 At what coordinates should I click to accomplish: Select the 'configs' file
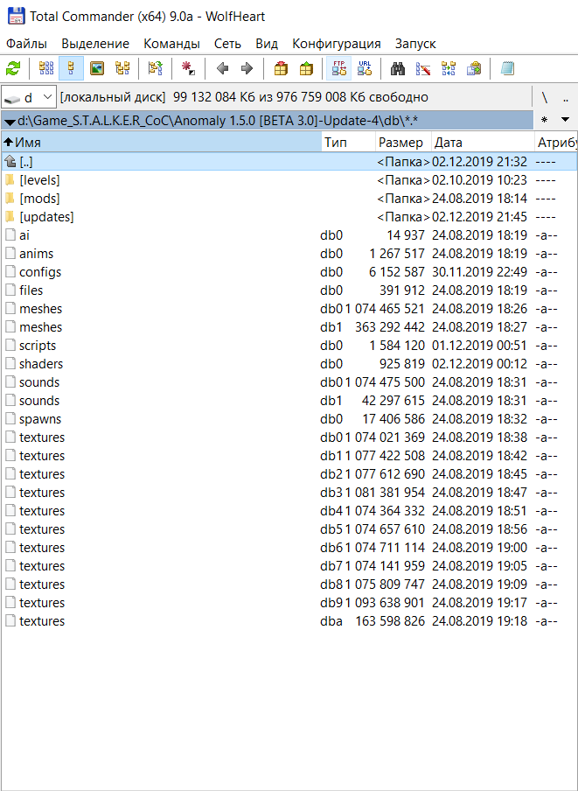click(x=289, y=272)
